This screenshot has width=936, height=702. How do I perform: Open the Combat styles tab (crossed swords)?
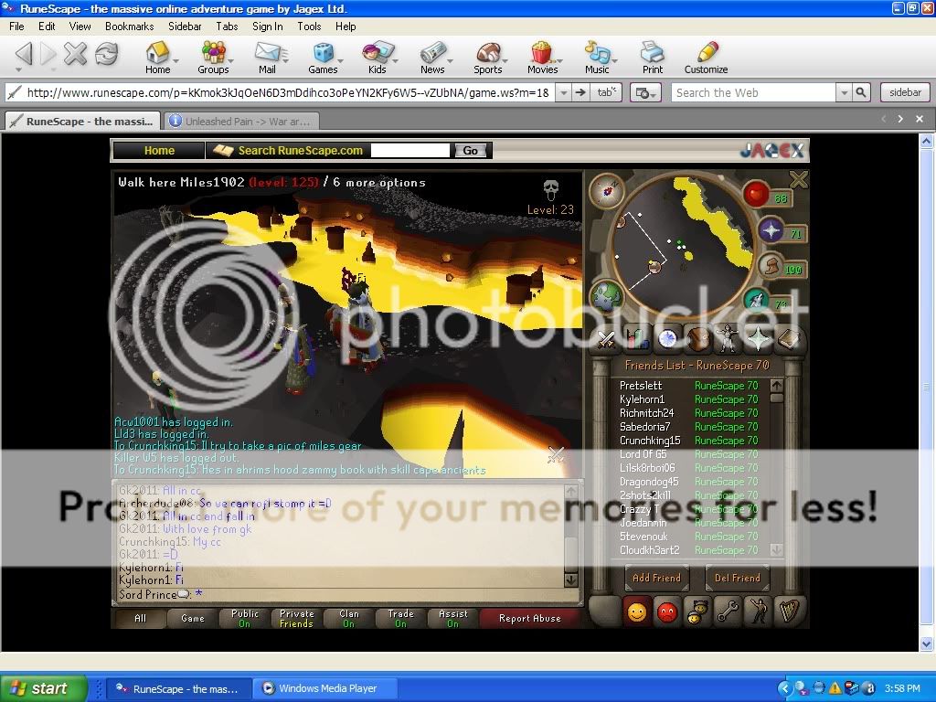(x=606, y=338)
